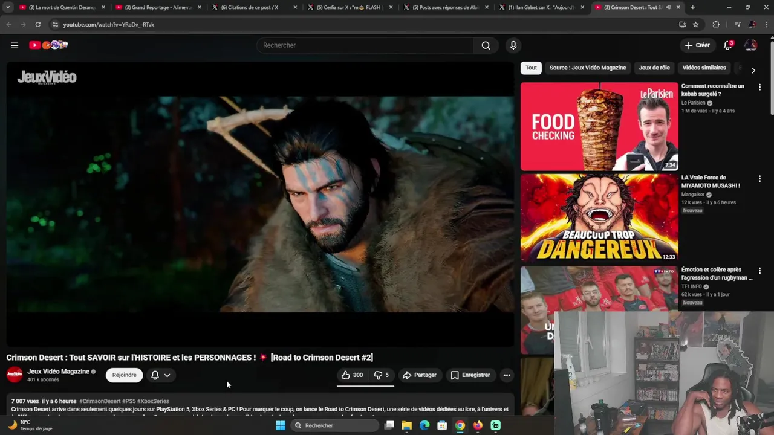
Task: View site information icon in address bar
Action: (x=55, y=24)
